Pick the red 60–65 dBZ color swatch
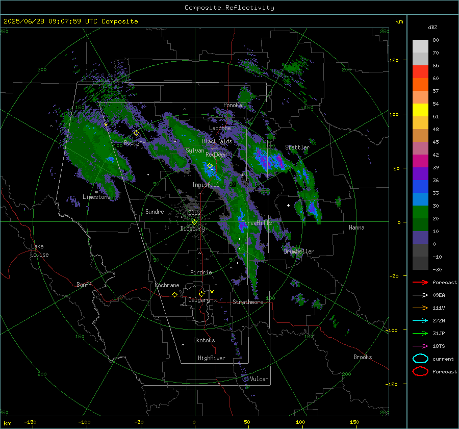Screen dimensions: 459x429 pyautogui.click(x=420, y=72)
